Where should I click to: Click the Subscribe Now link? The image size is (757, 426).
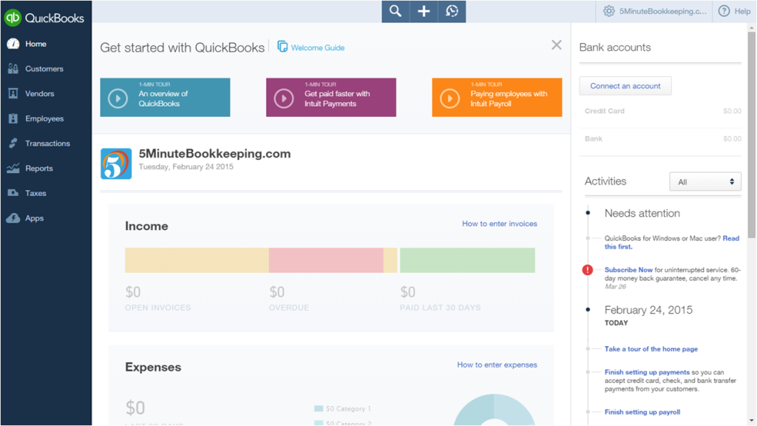tap(628, 270)
